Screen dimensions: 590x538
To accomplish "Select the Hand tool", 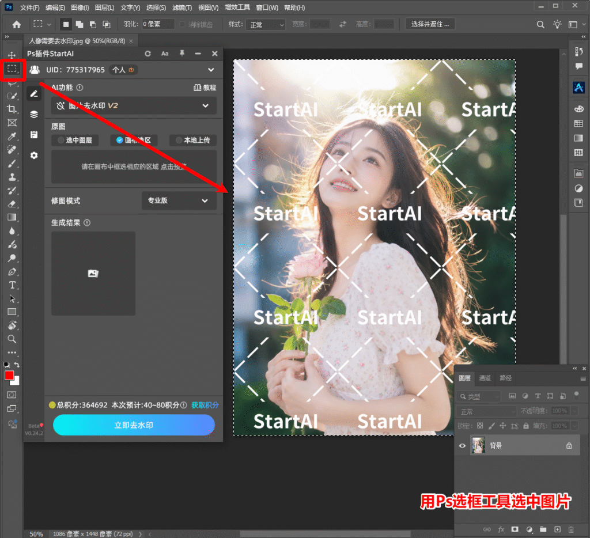I will [12, 325].
